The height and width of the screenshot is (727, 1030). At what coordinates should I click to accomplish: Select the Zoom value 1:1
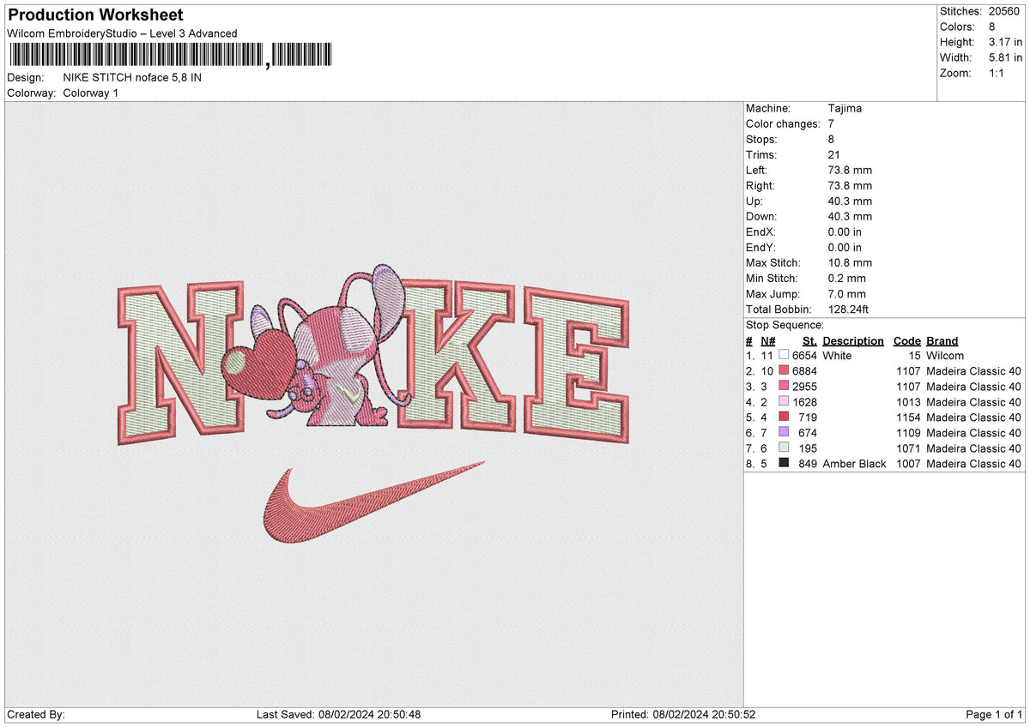pyautogui.click(x=997, y=73)
